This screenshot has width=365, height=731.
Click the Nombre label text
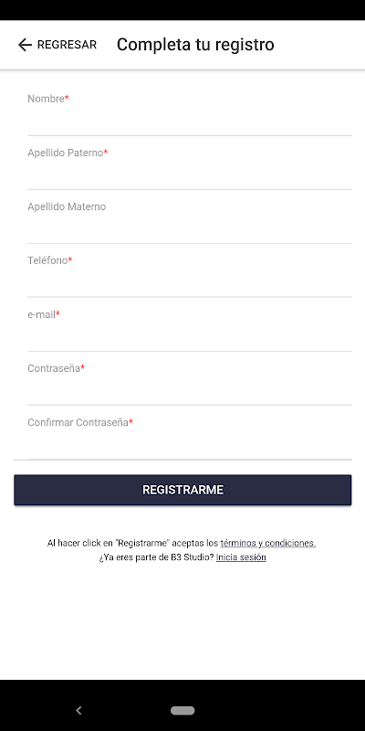(46, 99)
